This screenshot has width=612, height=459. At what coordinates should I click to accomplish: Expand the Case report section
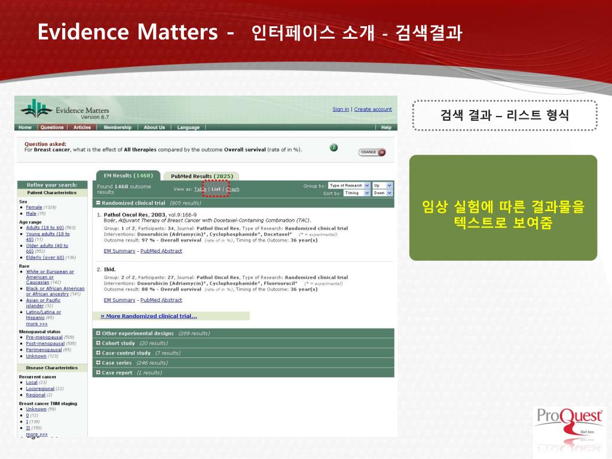click(99, 373)
